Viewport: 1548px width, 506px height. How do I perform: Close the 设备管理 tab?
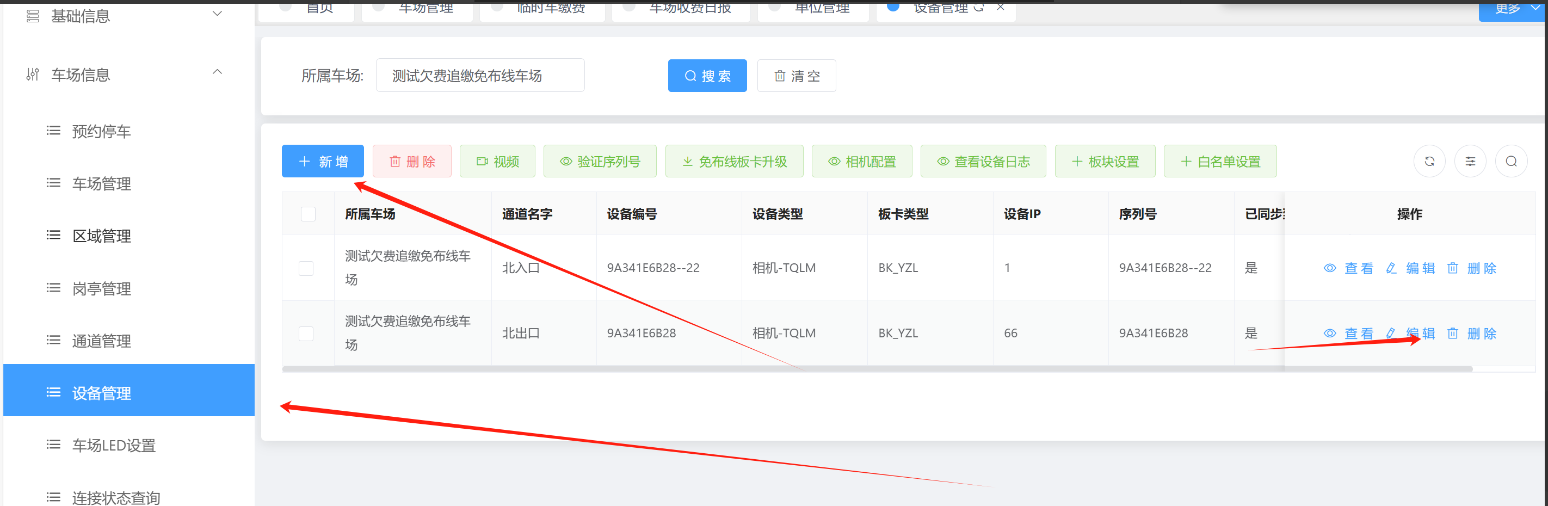coord(1001,7)
